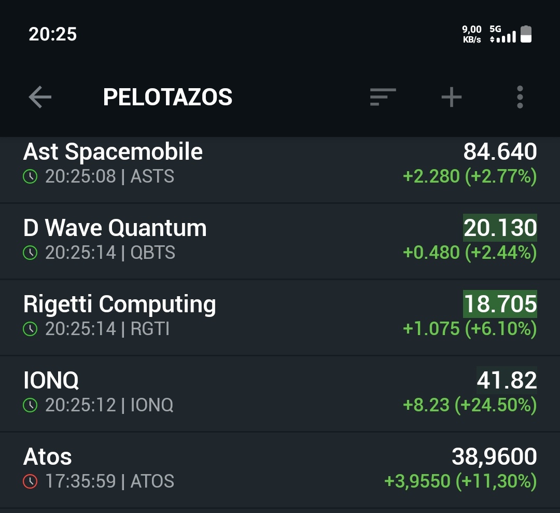Open the Ast Spacemobile quote
This screenshot has height=513, width=560.
(113, 152)
